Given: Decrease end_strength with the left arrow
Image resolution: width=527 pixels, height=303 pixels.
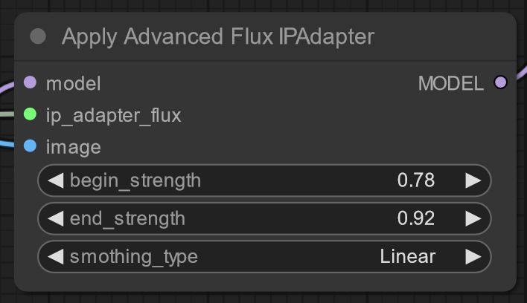Looking at the screenshot, I should tap(56, 218).
